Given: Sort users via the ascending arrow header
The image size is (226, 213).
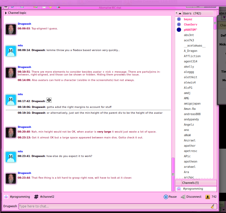Looking at the screenshot, I should (x=180, y=13).
